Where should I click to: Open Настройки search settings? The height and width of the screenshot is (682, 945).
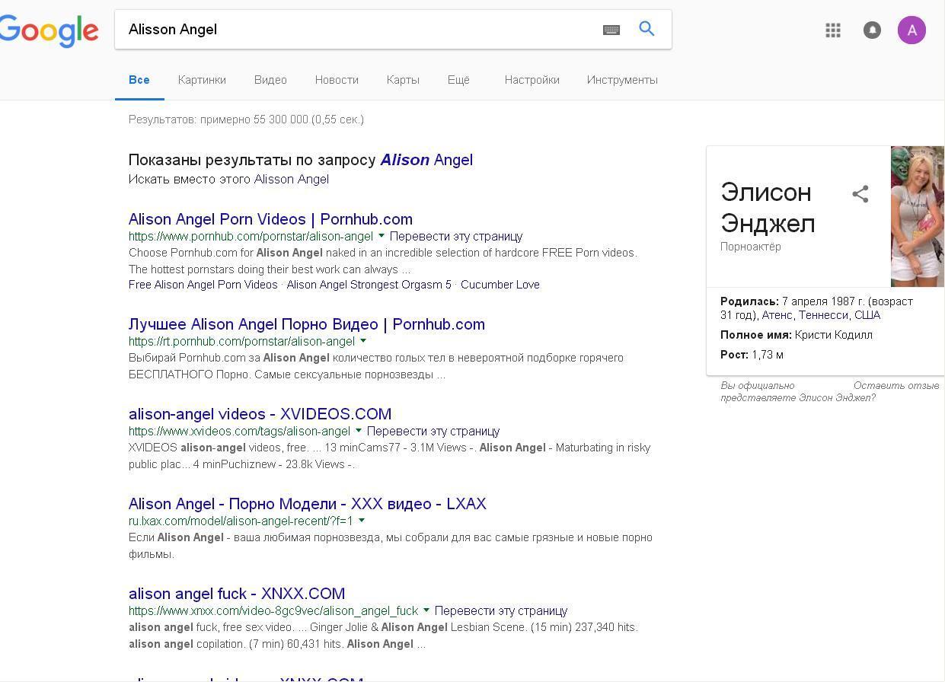(x=532, y=80)
